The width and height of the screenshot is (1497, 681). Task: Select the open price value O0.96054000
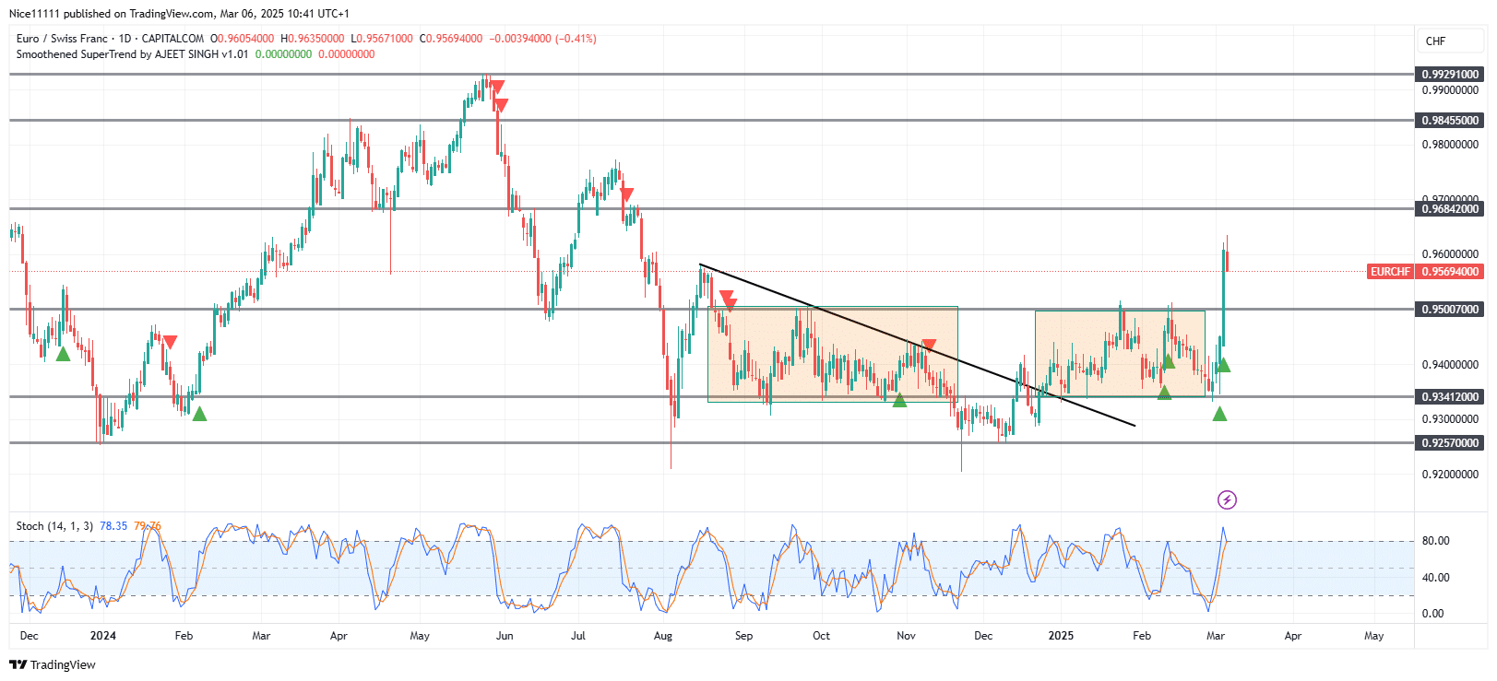pos(243,39)
